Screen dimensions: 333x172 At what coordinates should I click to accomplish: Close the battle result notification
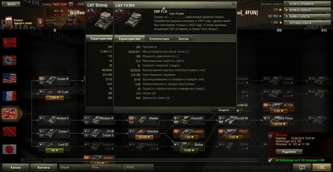pyautogui.click(x=270, y=136)
